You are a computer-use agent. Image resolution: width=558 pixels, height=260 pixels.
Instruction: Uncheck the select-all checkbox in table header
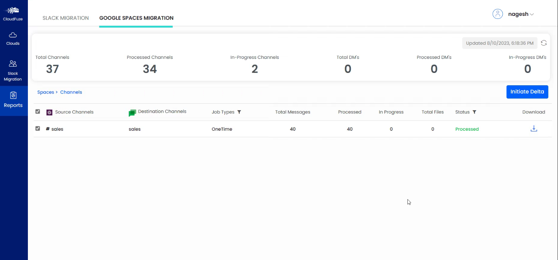tap(38, 112)
